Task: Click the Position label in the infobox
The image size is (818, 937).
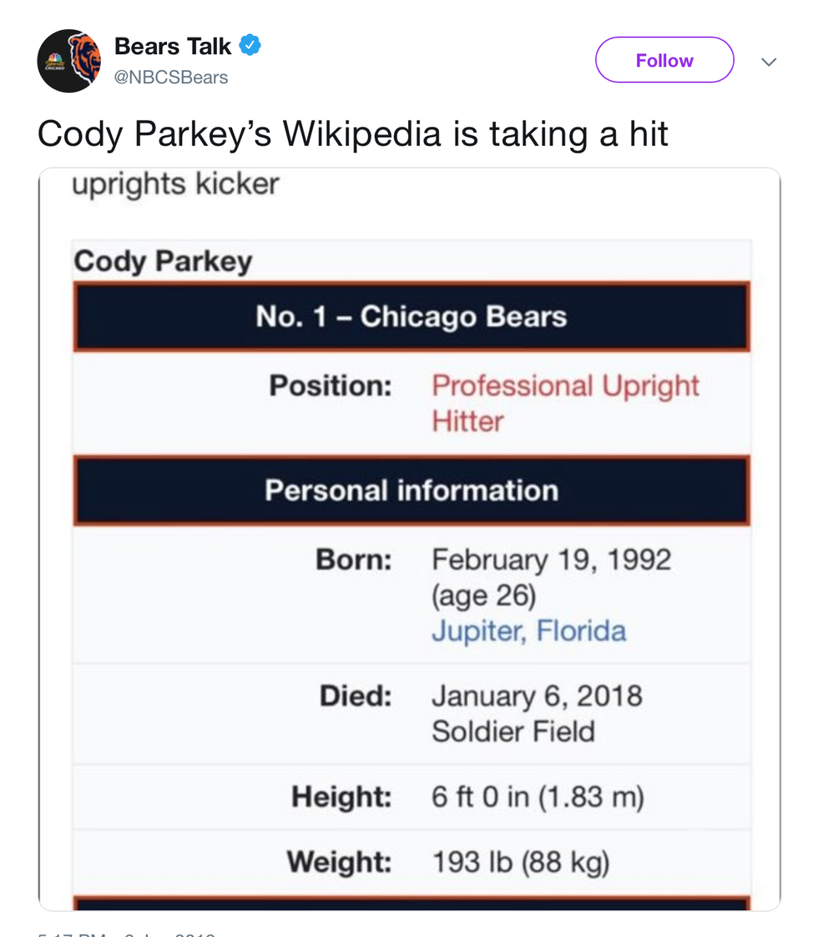Action: click(x=331, y=385)
